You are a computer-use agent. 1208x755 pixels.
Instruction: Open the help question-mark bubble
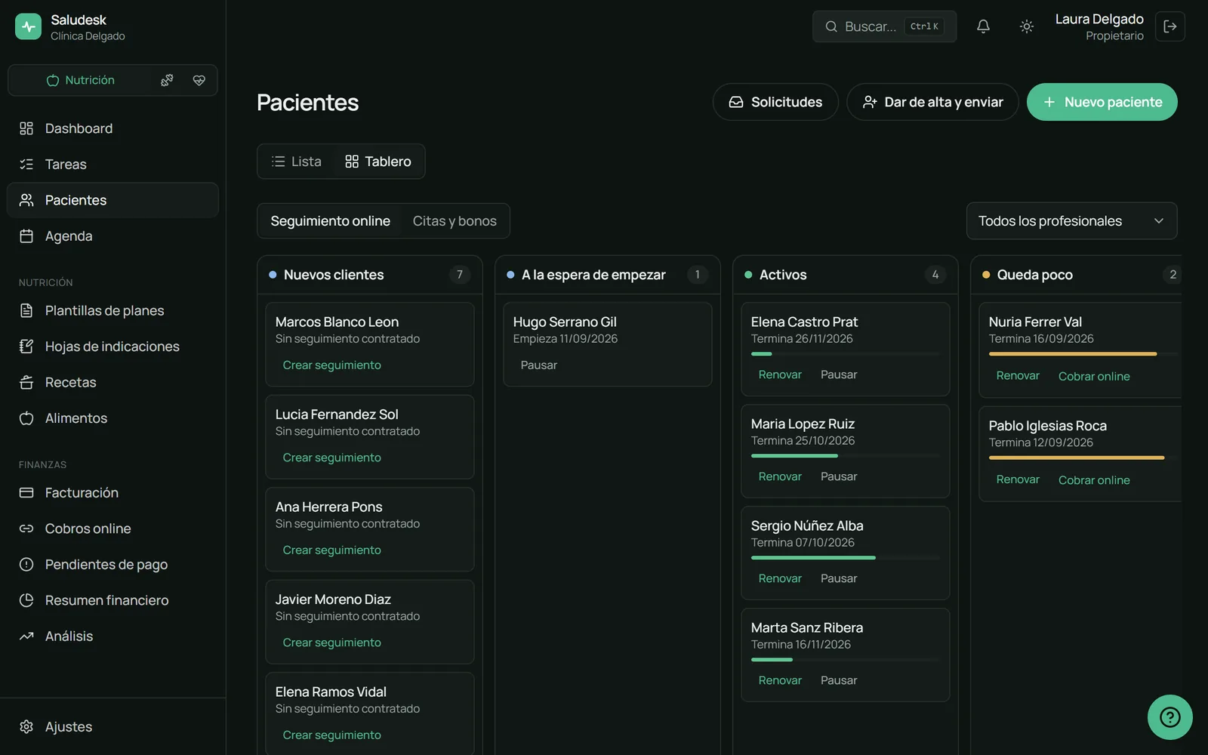pos(1170,717)
